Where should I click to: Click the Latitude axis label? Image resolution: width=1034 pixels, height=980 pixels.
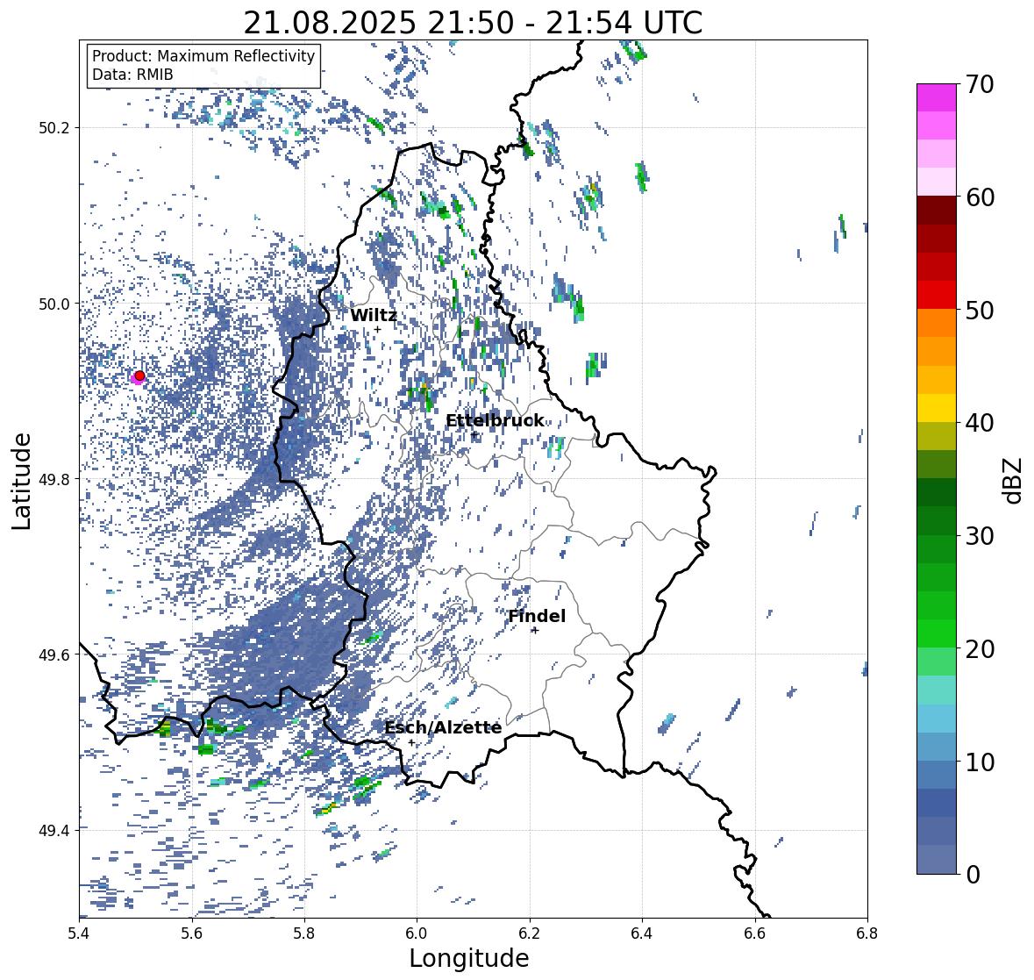tap(22, 482)
